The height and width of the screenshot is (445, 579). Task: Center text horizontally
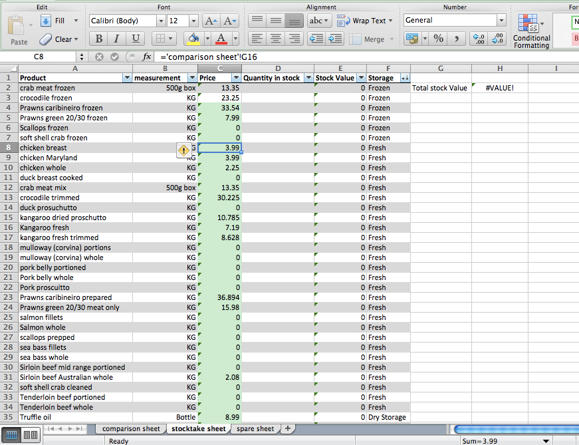[275, 39]
